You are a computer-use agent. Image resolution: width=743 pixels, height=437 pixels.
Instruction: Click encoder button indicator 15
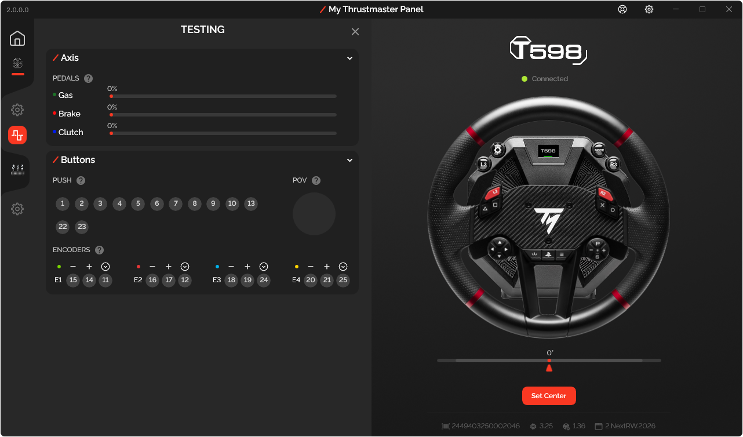point(73,281)
